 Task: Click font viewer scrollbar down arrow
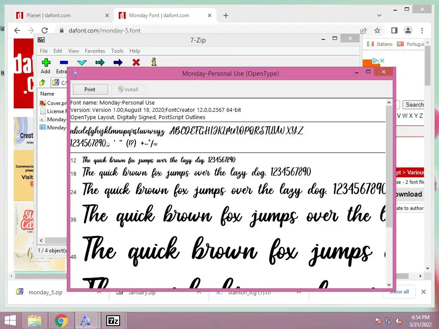389,285
